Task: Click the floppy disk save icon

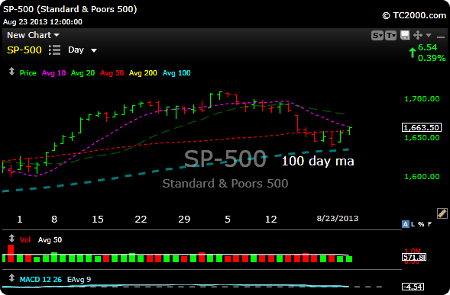Action: pyautogui.click(x=405, y=35)
